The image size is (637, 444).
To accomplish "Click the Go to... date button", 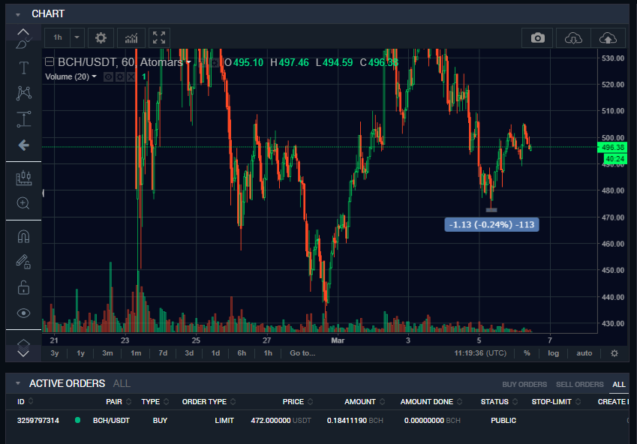I will [x=302, y=353].
